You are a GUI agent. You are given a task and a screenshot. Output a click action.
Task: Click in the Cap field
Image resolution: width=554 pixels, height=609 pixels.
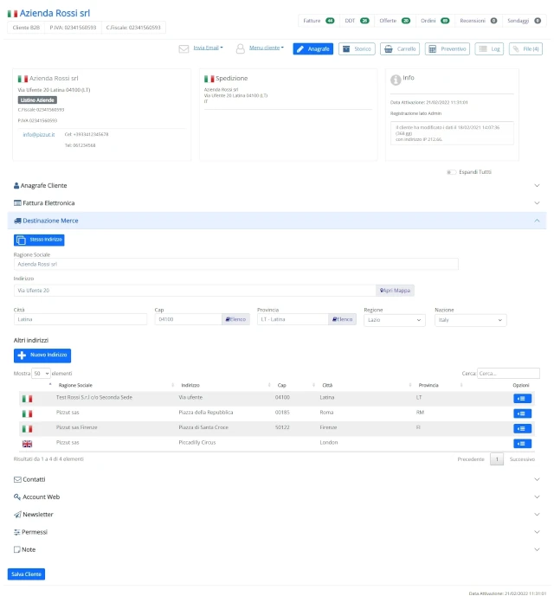coord(188,320)
